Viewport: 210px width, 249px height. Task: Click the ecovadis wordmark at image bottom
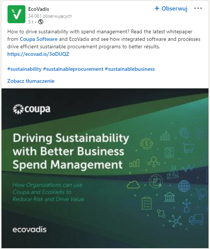point(30,230)
